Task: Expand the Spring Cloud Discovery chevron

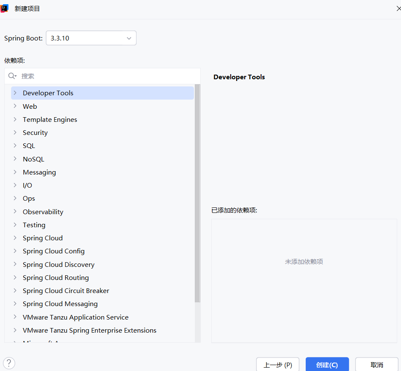Action: click(15, 264)
